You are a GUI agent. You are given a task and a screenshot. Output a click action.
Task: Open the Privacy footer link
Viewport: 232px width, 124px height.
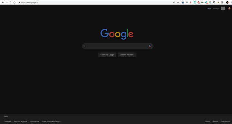pyautogui.click(x=207, y=121)
